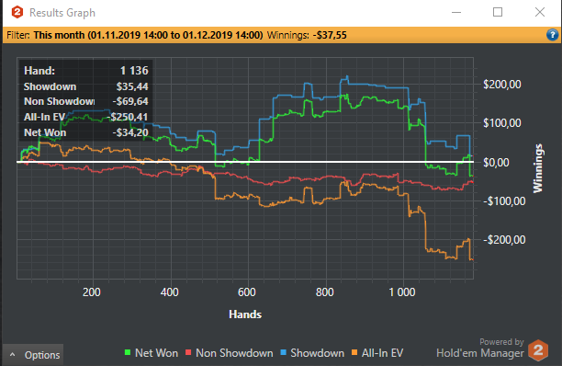Expand the Options panel
The image size is (562, 366).
click(33, 355)
